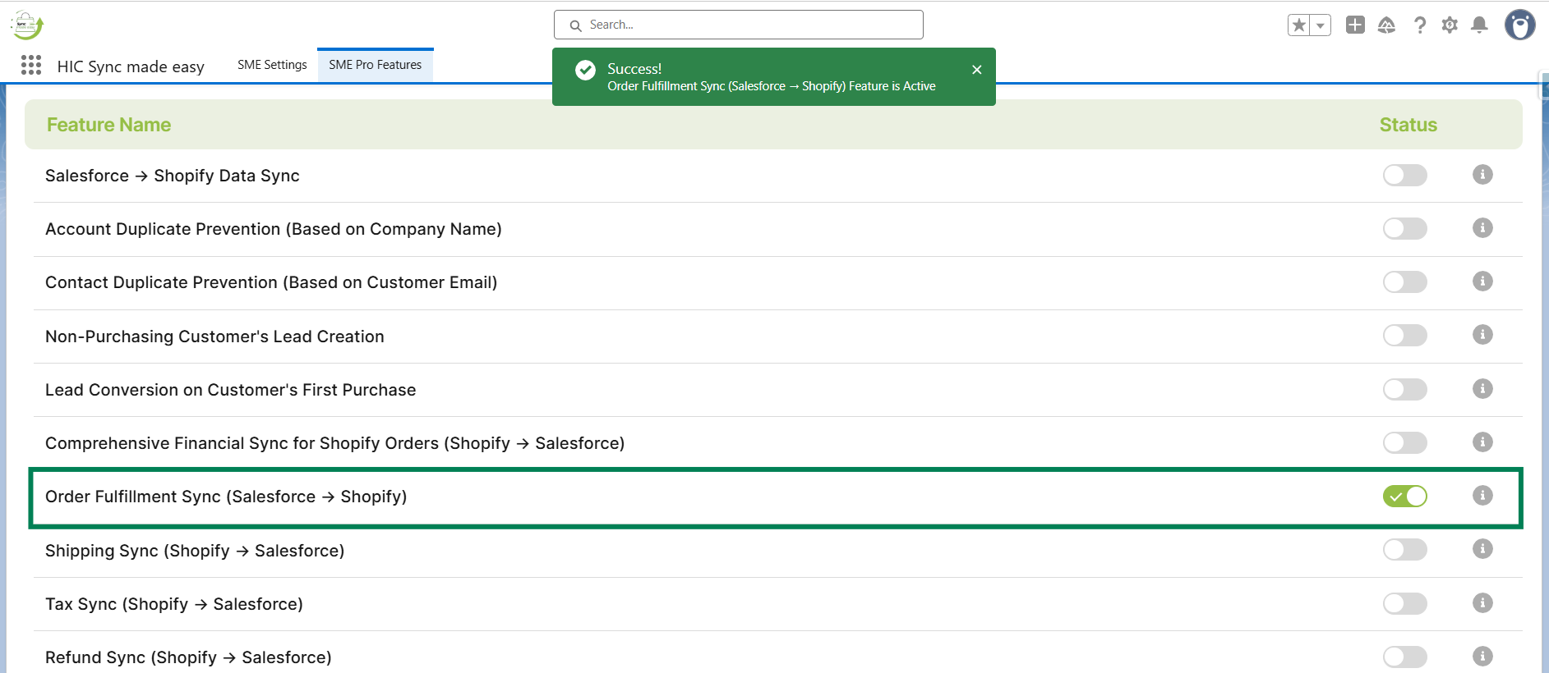
Task: Open the Setup gear menu
Action: pyautogui.click(x=1450, y=25)
